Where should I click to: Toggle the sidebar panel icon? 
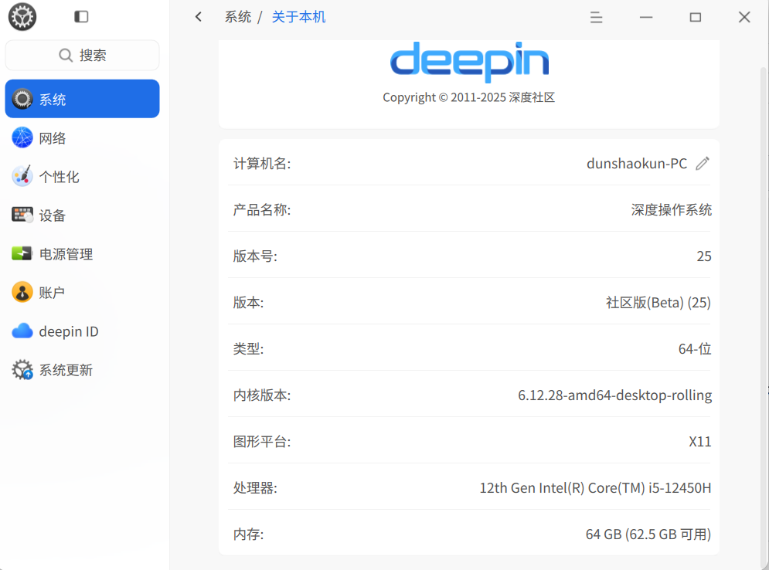coord(81,17)
